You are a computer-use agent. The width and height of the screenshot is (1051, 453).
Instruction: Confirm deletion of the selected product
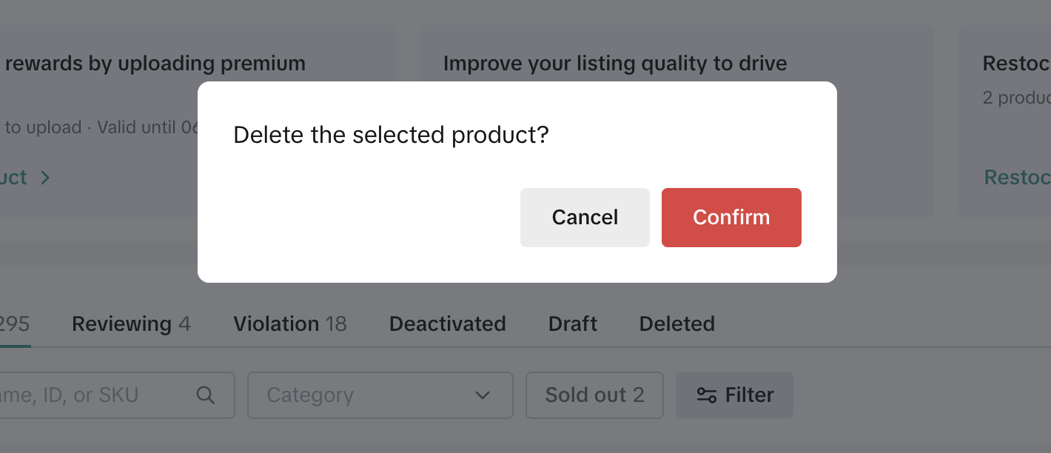pos(731,218)
